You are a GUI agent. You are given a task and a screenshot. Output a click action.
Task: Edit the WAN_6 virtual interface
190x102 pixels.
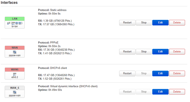click(160, 92)
